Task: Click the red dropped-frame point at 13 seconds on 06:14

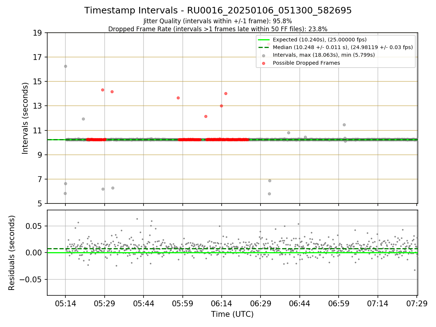Action: pyautogui.click(x=221, y=106)
